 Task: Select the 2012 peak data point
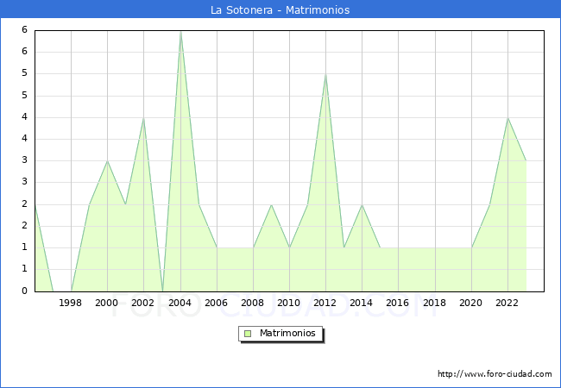click(x=325, y=74)
